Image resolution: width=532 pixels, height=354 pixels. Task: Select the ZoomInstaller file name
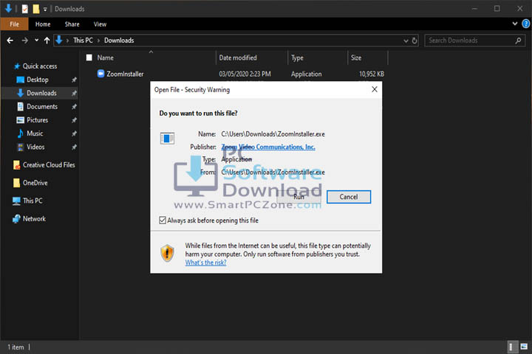125,74
